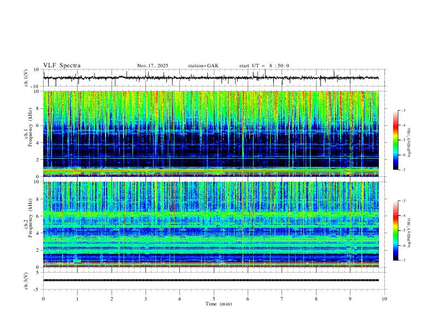Screen dimensions: 433x335
Task: Click time-axis tick label '9'
Action: (350, 299)
